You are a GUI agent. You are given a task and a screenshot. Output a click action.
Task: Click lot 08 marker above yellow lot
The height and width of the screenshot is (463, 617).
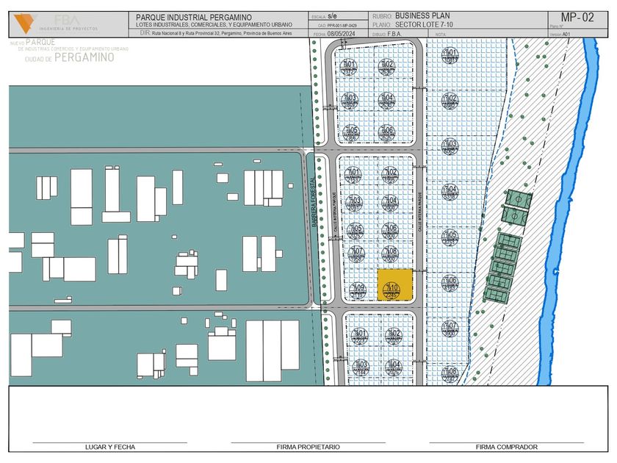tap(390, 254)
